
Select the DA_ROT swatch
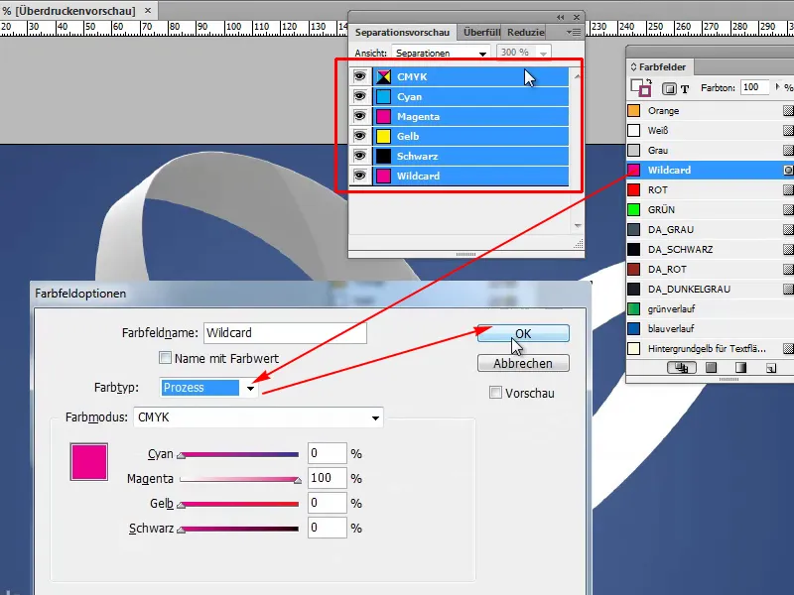(x=710, y=269)
